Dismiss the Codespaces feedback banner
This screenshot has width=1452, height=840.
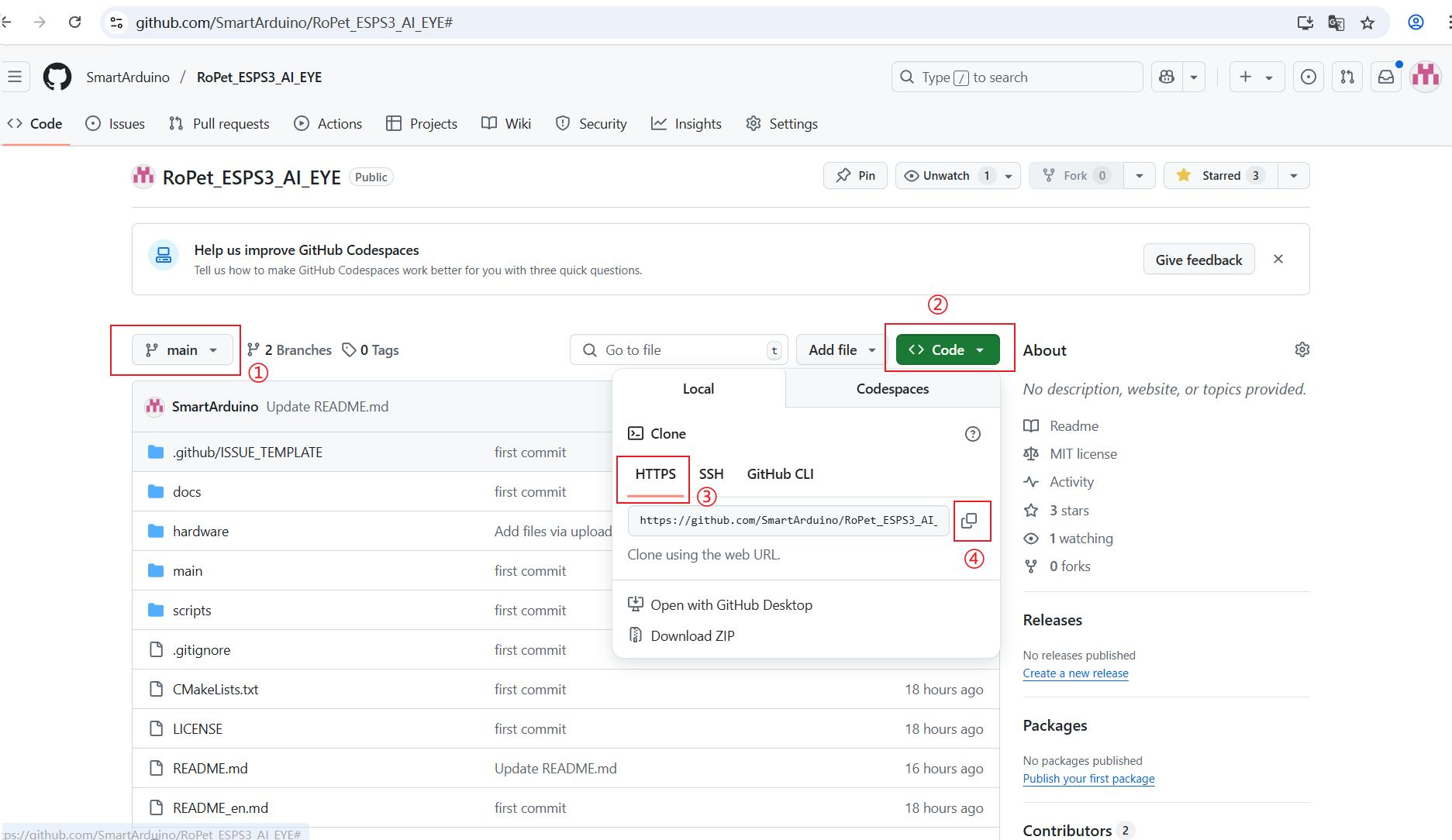pos(1278,259)
